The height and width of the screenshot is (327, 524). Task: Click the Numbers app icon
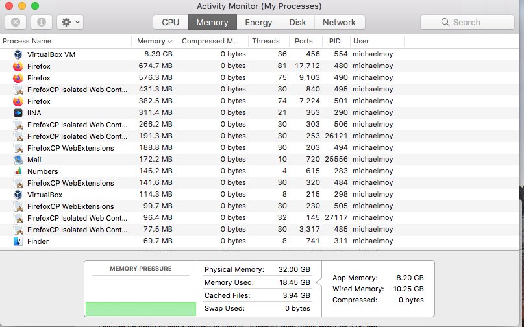tap(18, 171)
